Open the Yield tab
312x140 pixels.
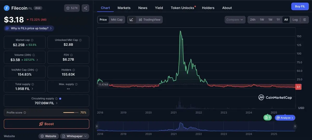159,8
